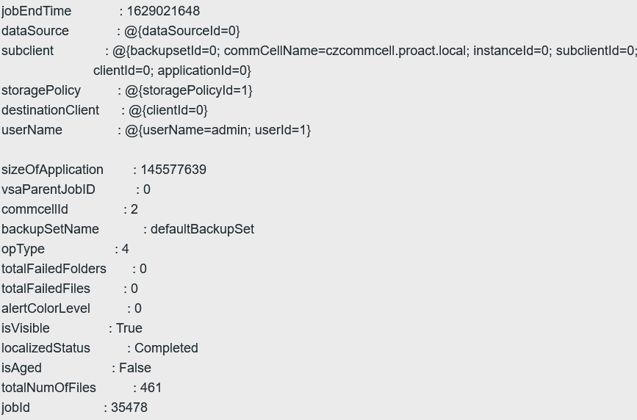
Task: Click the vsaParentJobID label
Action: point(48,189)
